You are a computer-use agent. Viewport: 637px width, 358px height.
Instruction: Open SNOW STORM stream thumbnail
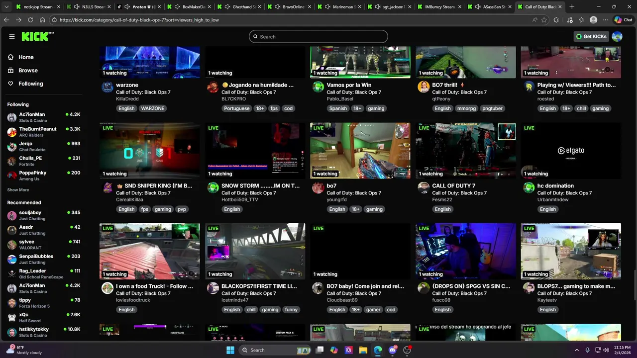point(255,151)
